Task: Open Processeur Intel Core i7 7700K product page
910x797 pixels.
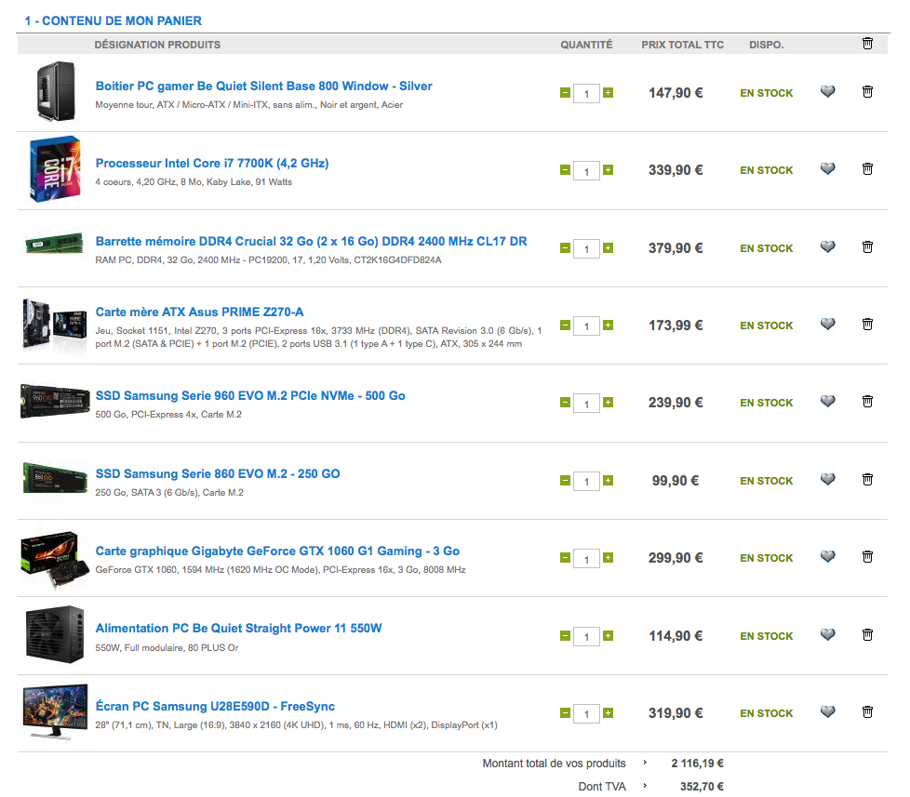Action: coord(212,163)
